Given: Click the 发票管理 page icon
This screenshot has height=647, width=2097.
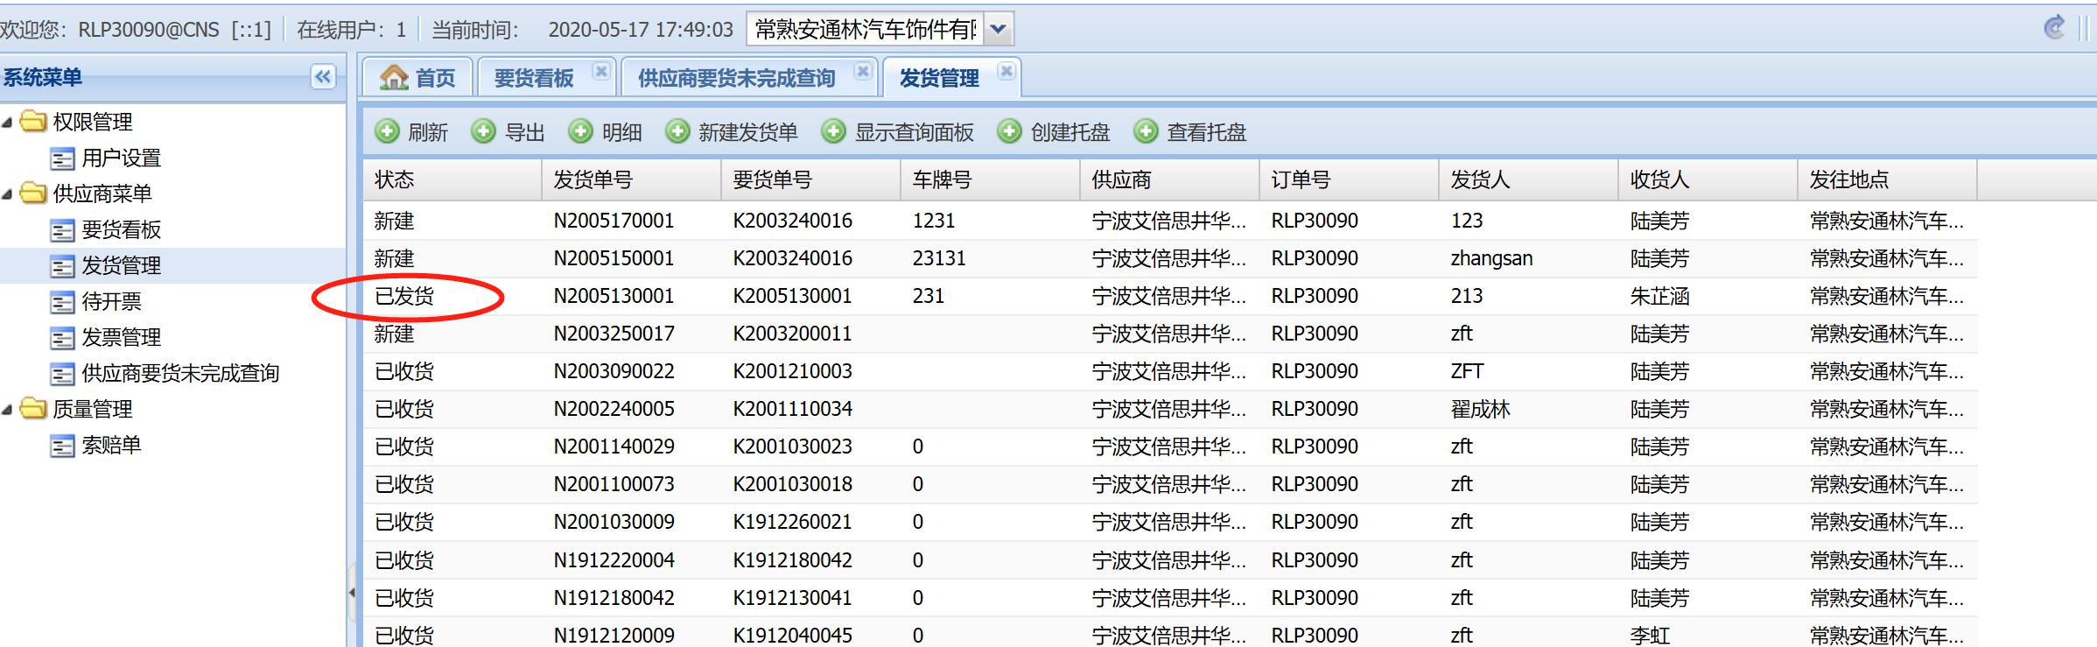Looking at the screenshot, I should pos(62,338).
